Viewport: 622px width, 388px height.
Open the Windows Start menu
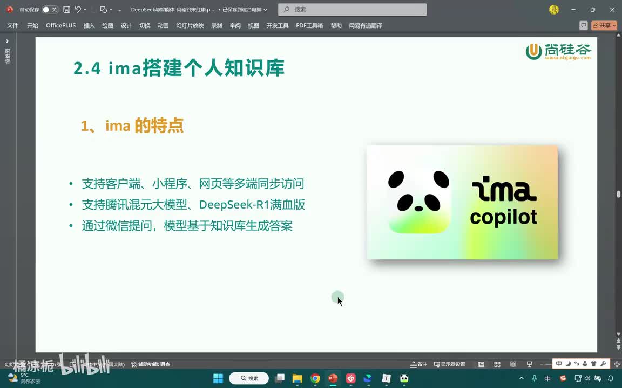pos(218,378)
